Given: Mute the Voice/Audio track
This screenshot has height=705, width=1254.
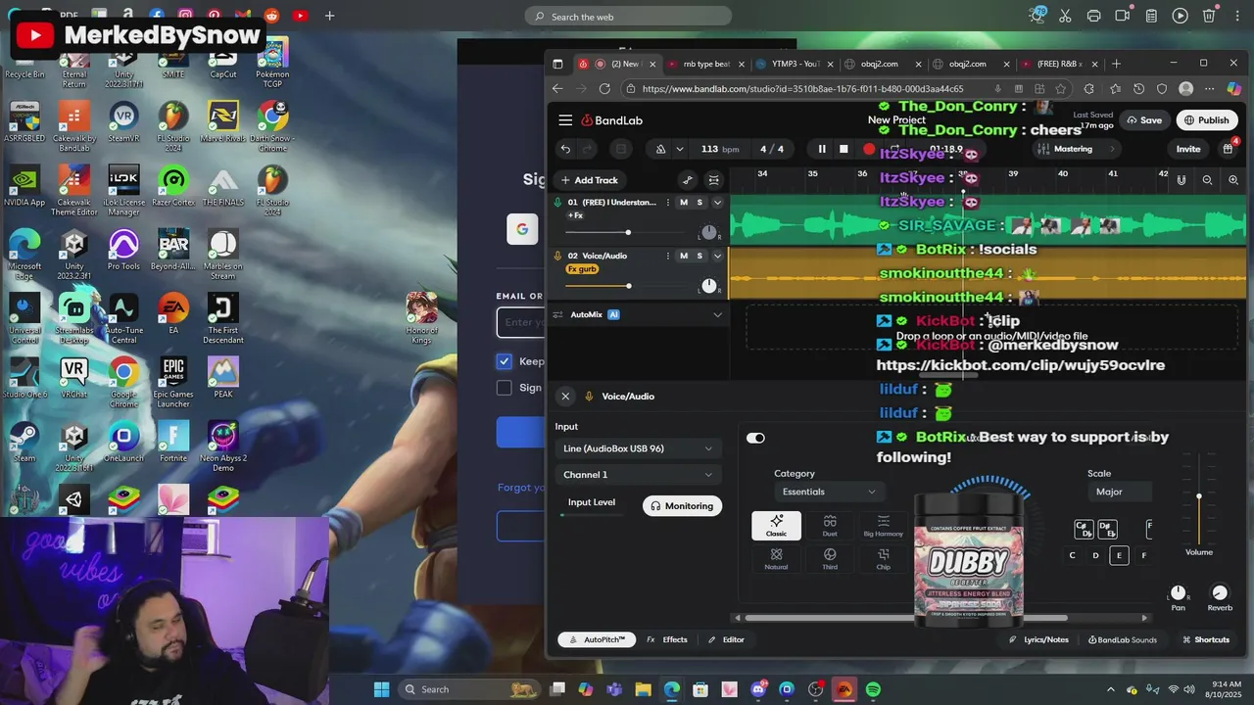Looking at the screenshot, I should coord(684,256).
